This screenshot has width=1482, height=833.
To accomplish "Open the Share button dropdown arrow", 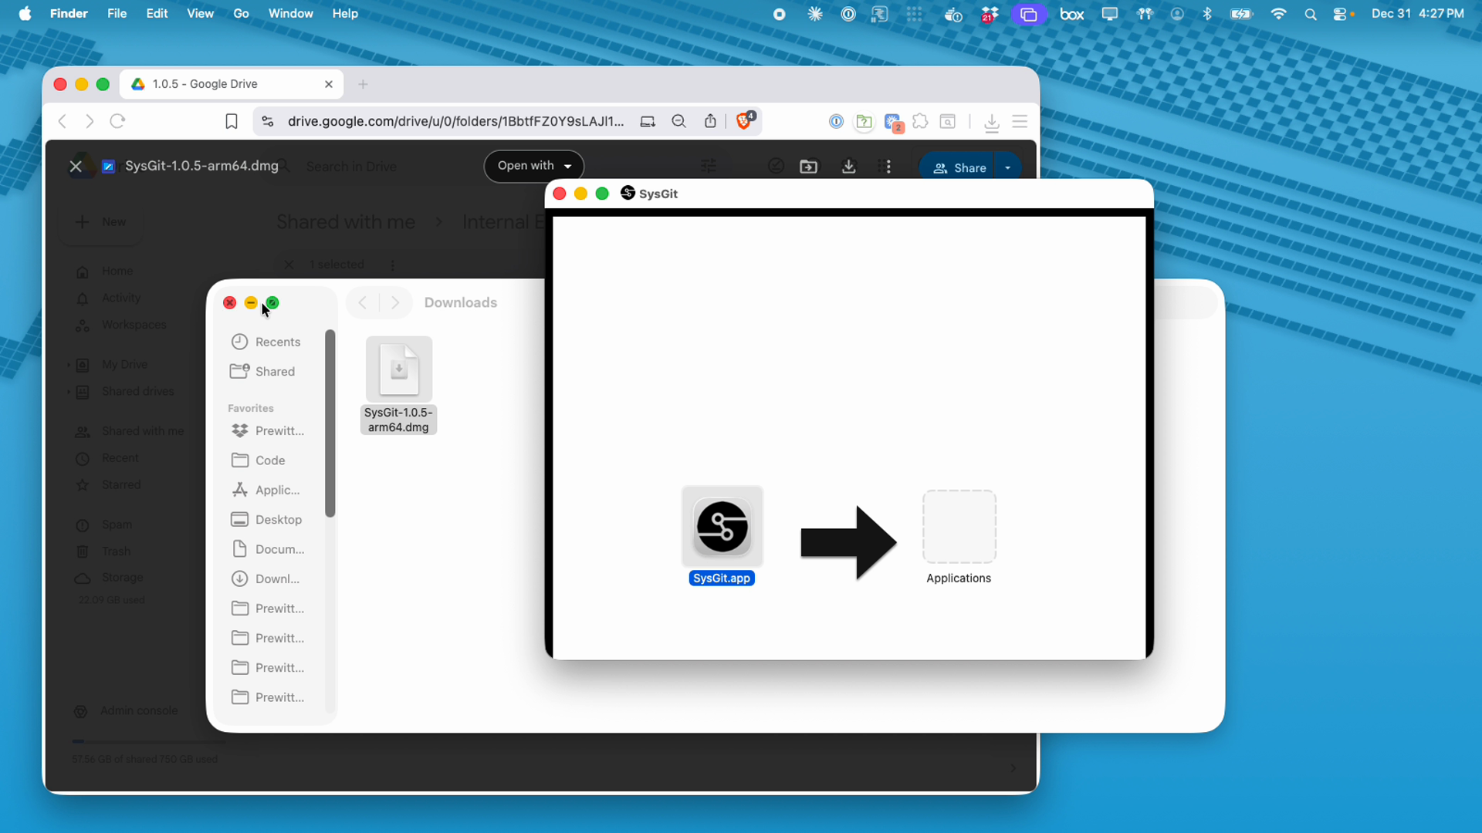I will click(x=1009, y=167).
